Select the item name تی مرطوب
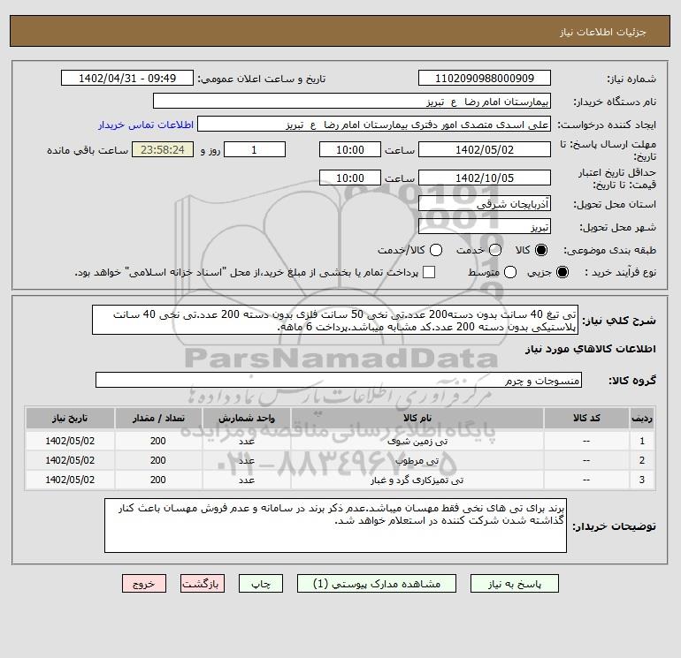This screenshot has width=681, height=658. 417,461
